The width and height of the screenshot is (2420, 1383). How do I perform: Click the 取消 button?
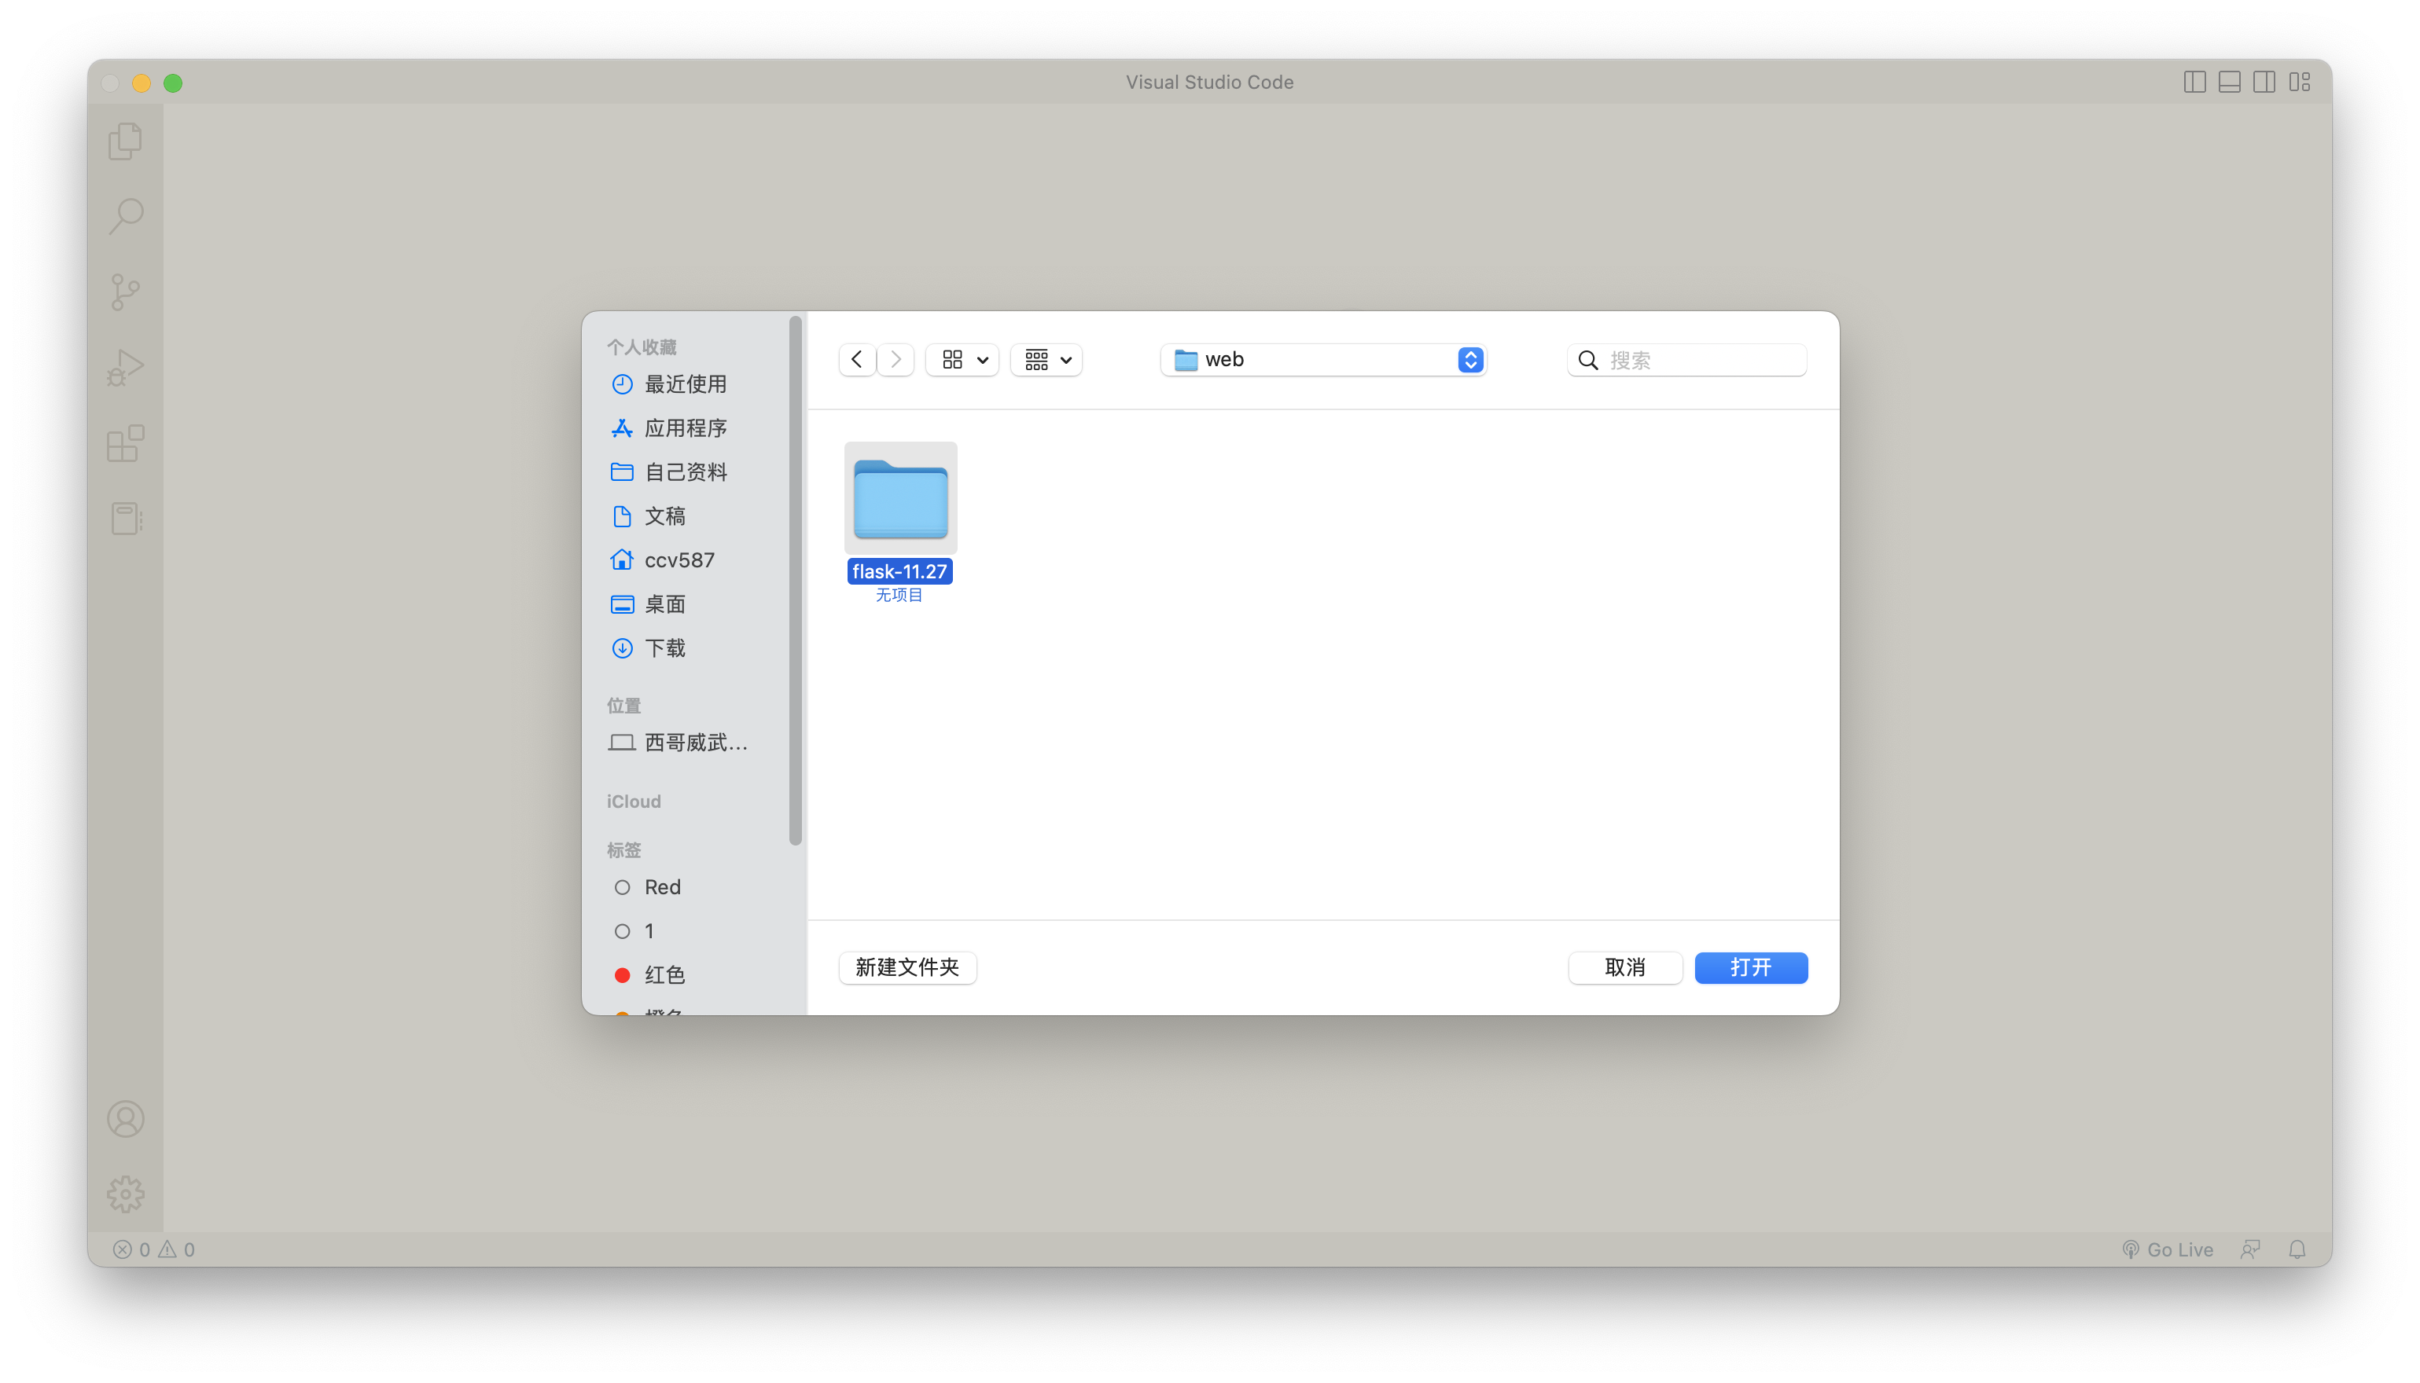[x=1625, y=967]
